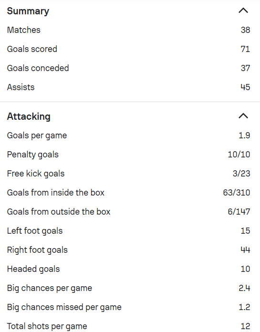Click the Left foot goals label

(35, 231)
